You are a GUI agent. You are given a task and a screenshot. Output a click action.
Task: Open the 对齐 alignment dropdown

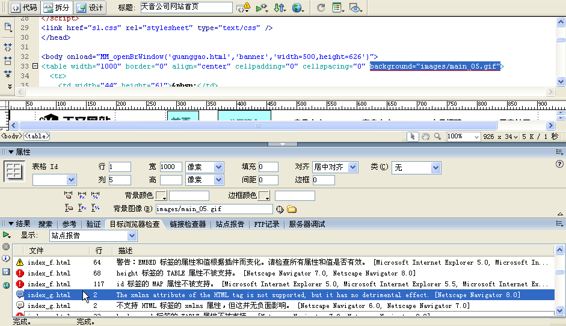tap(352, 167)
